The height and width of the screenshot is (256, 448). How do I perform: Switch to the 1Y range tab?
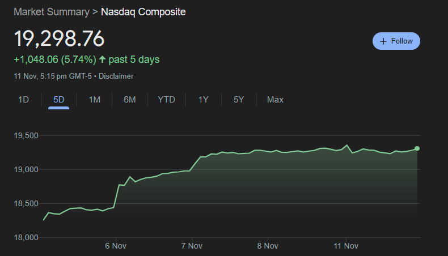(x=204, y=100)
